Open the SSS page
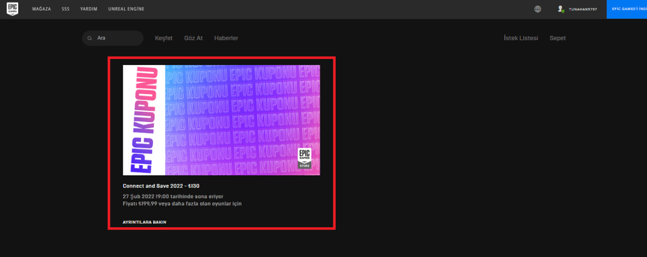 [65, 9]
